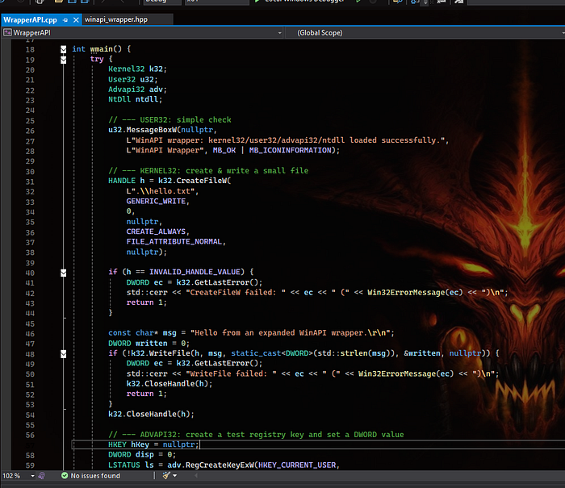Click FILE_ATTRIBUTE_NORMAL argument

click(x=174, y=241)
